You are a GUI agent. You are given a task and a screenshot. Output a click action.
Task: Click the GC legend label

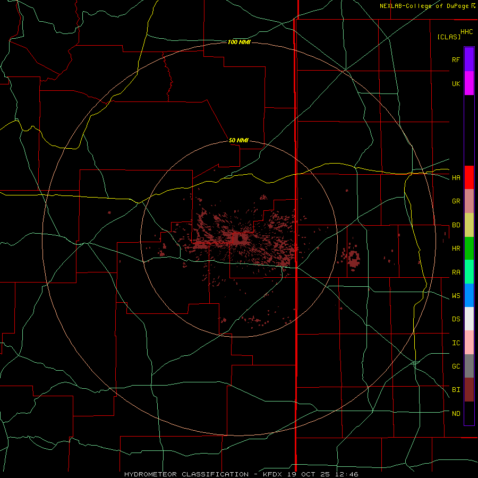[456, 366]
